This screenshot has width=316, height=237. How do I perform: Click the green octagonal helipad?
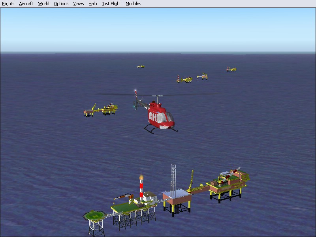(x=94, y=215)
